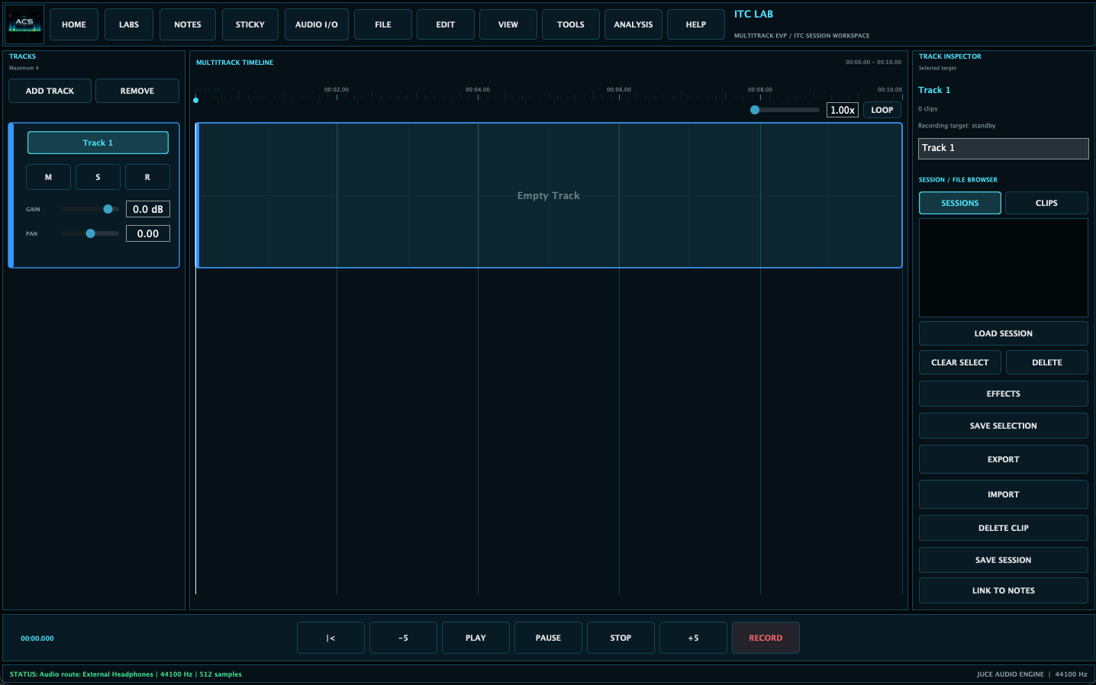Click CLEAR SELECT
The image size is (1096, 685).
pyautogui.click(x=960, y=362)
